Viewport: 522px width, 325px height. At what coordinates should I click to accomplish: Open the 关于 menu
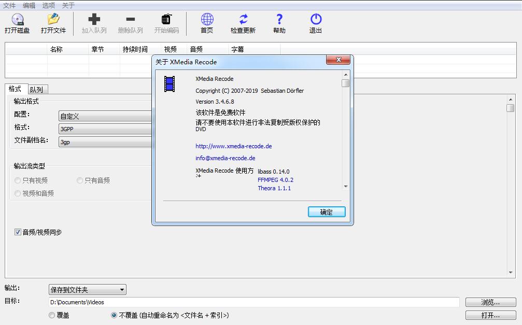(68, 5)
